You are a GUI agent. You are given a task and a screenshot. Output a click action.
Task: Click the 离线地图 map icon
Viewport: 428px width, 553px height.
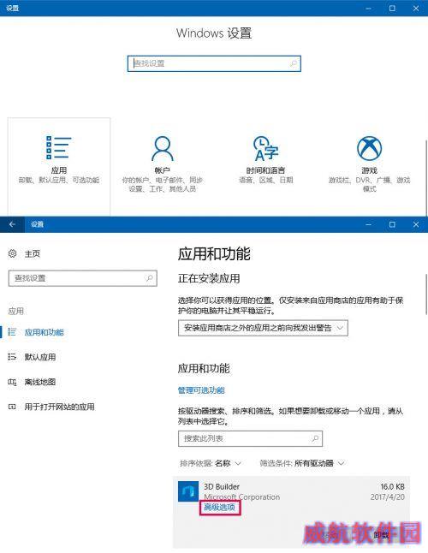click(12, 382)
